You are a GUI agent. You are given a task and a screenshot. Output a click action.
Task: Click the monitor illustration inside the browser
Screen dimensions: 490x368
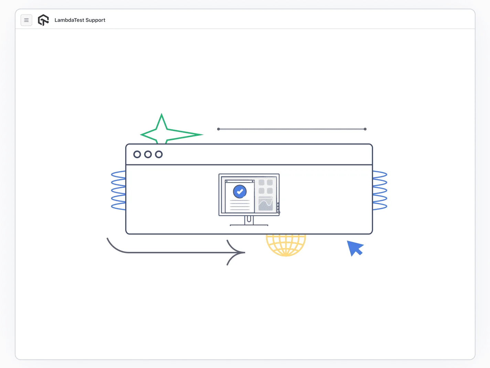(x=249, y=196)
